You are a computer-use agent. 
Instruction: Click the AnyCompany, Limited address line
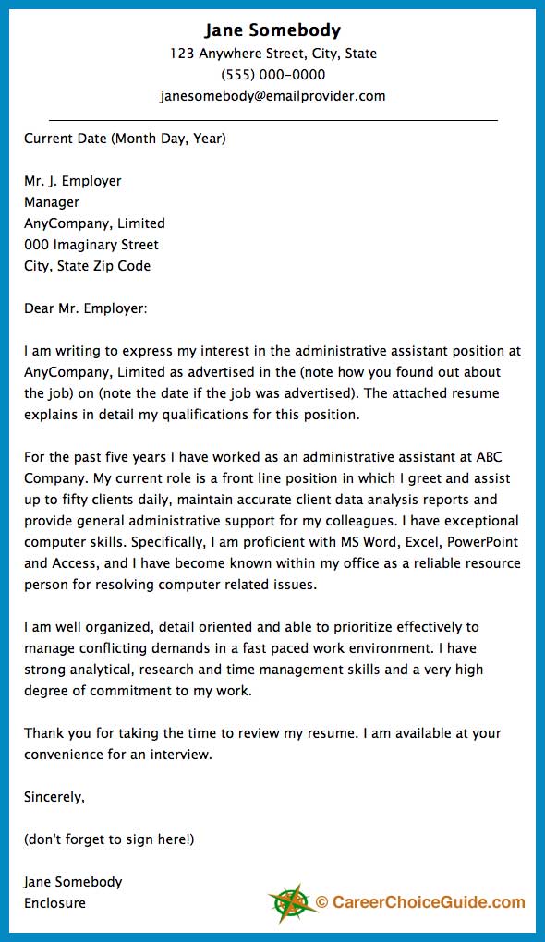[x=94, y=223]
